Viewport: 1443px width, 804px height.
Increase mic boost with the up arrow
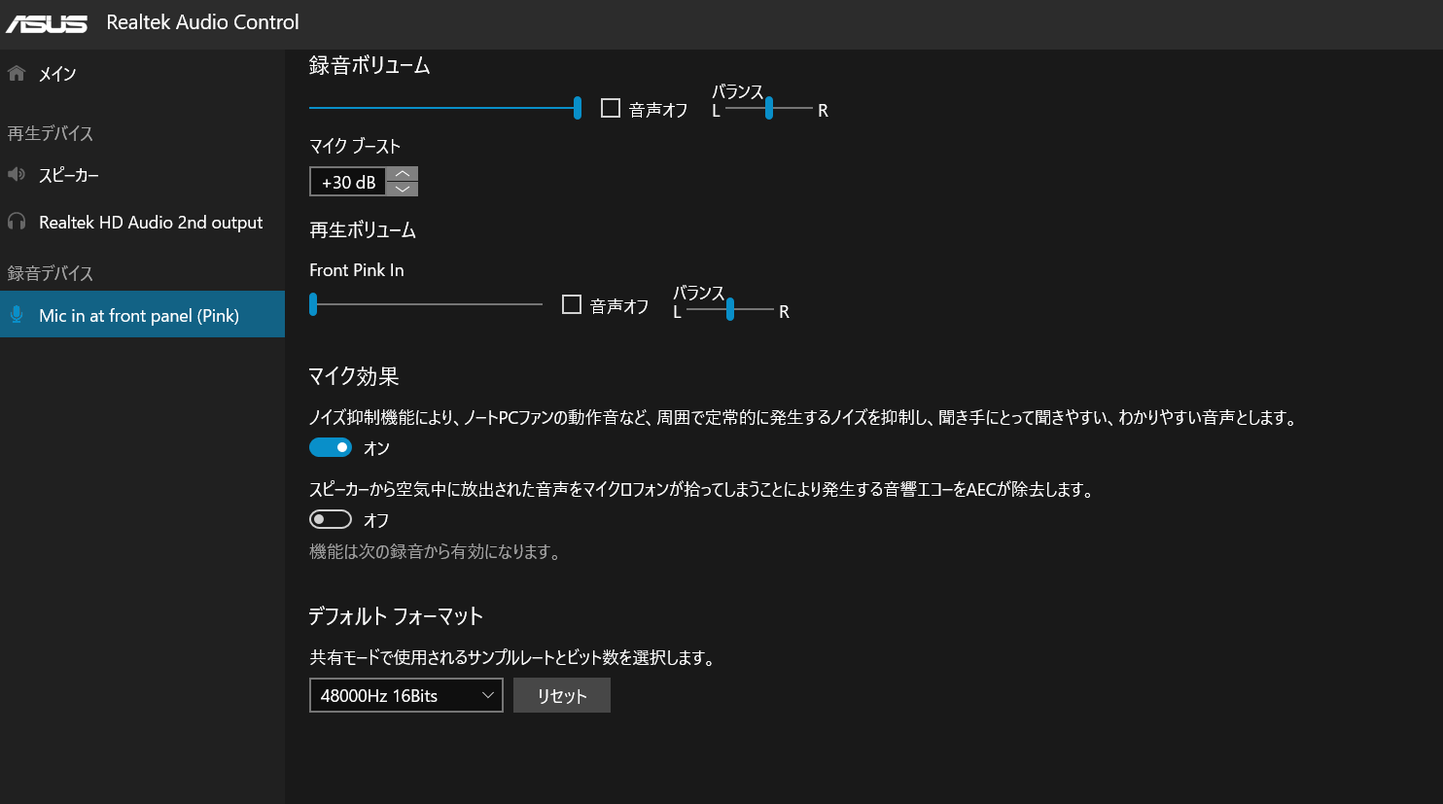point(403,174)
